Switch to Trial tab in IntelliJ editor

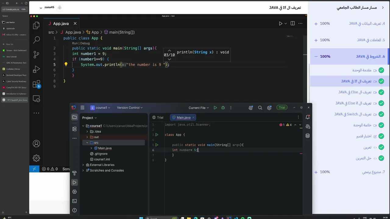coord(158,117)
